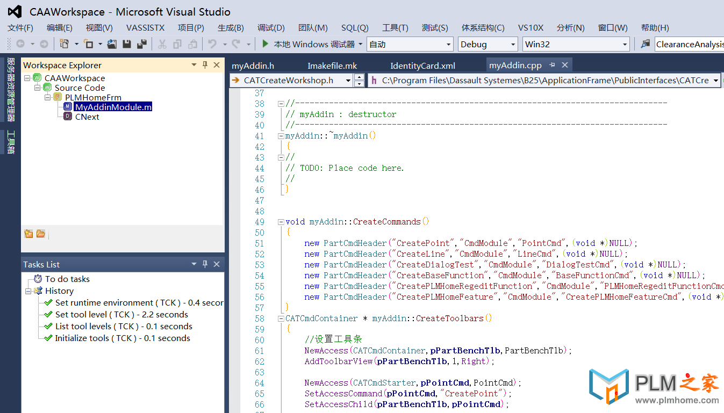Click the Undo arrow icon
Viewport: 724px width, 413px height.
pyautogui.click(x=212, y=44)
